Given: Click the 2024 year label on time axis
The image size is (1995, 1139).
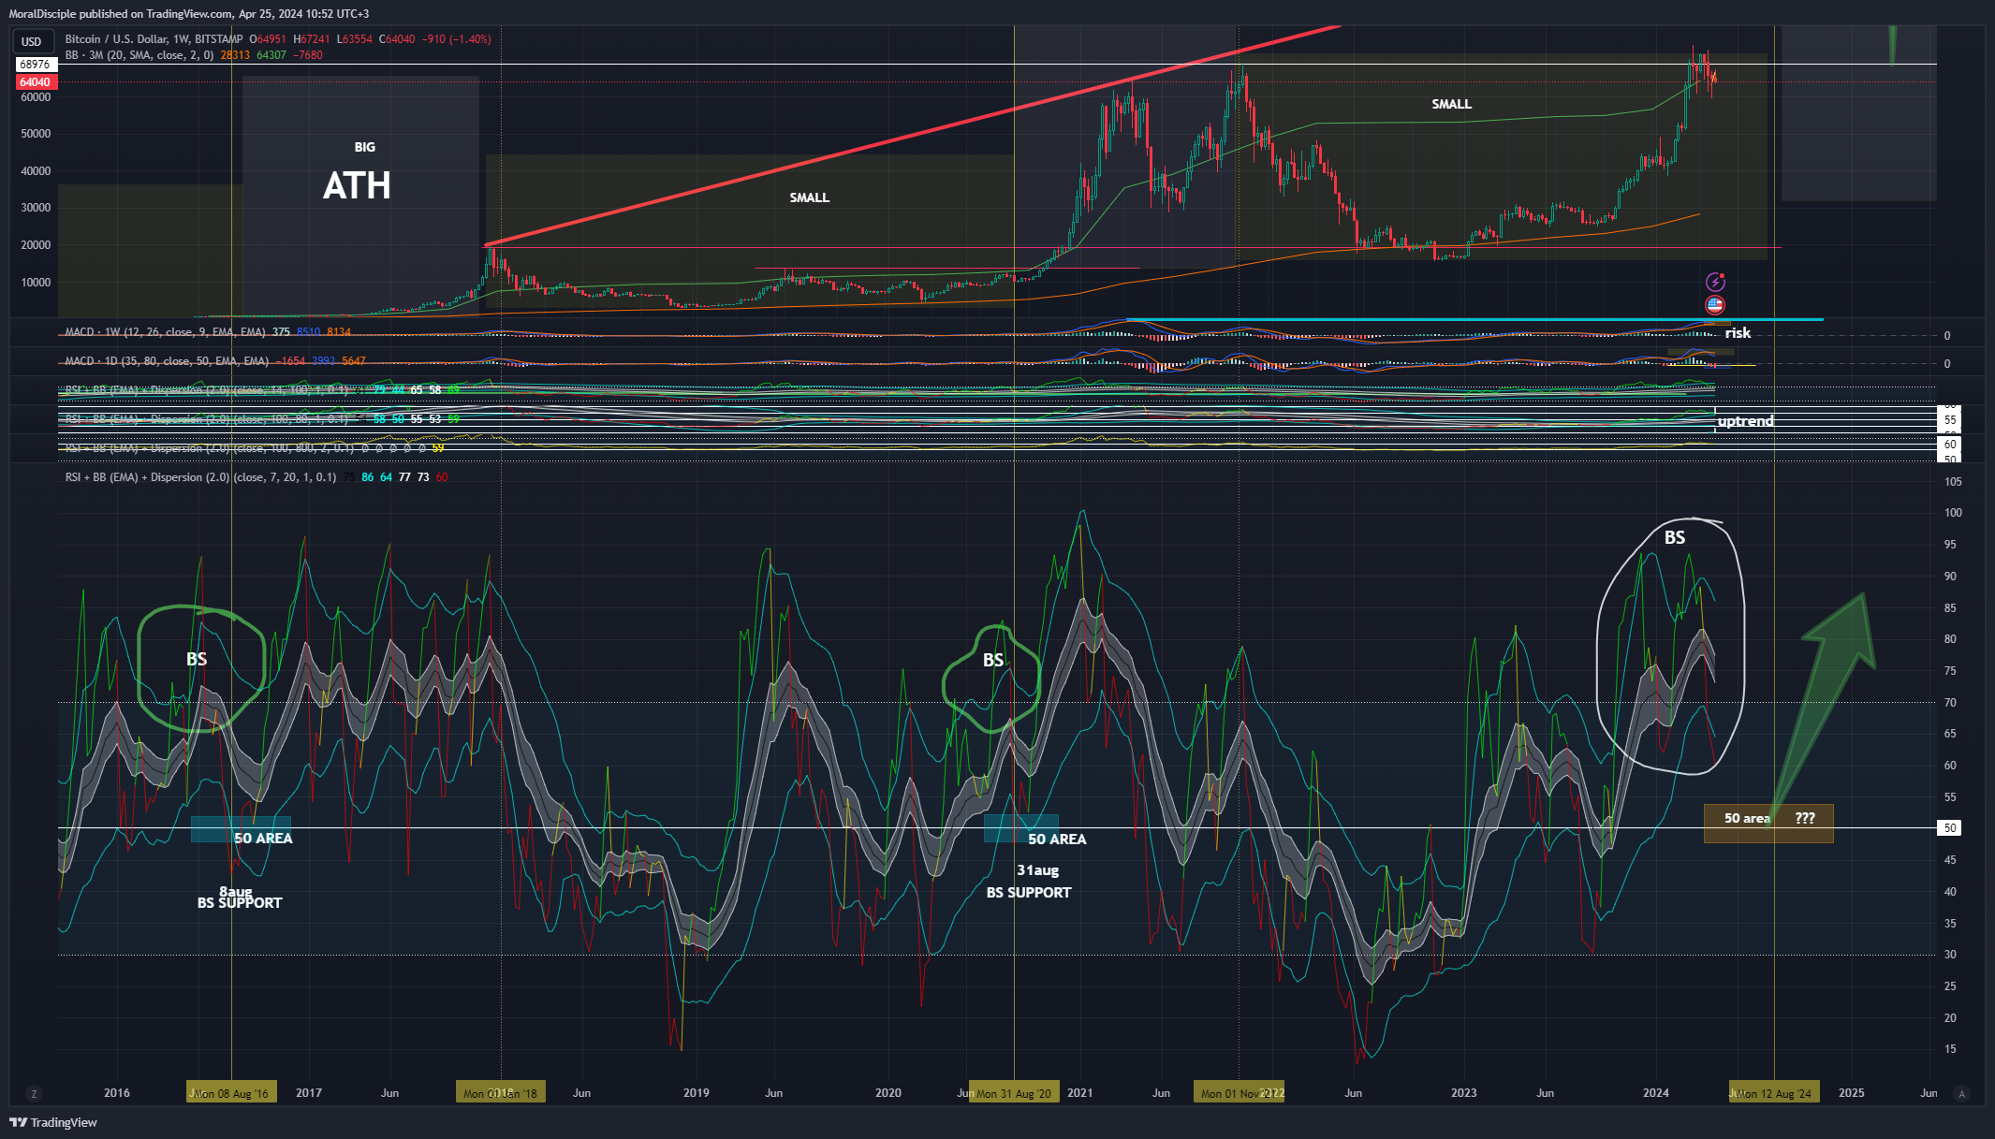Looking at the screenshot, I should 1656,1093.
